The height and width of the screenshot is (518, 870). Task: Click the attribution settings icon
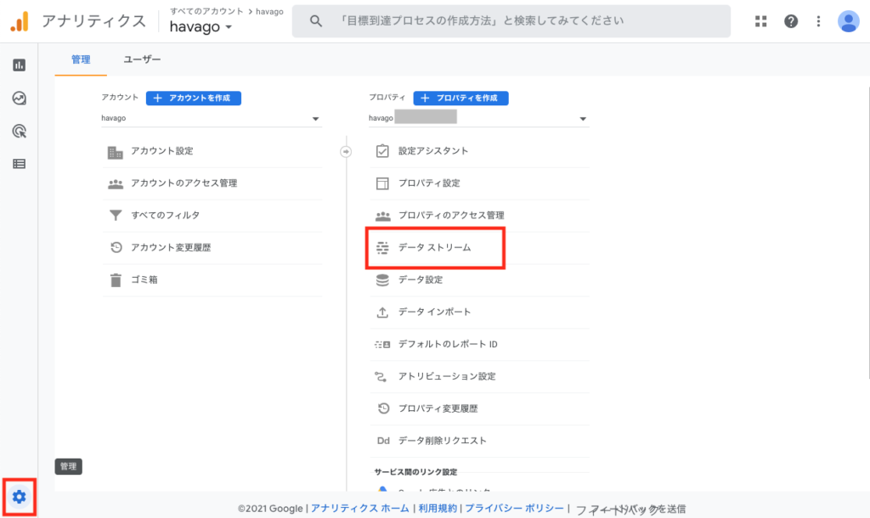(x=381, y=376)
